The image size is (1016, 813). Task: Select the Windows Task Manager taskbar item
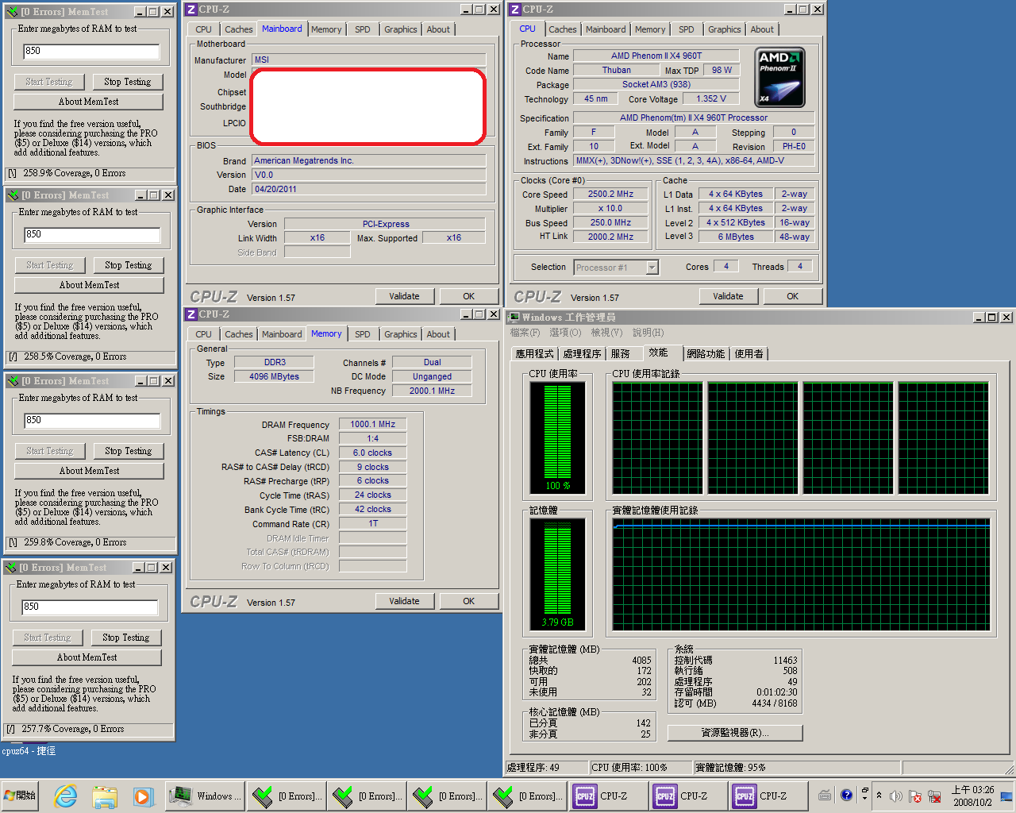tap(205, 796)
